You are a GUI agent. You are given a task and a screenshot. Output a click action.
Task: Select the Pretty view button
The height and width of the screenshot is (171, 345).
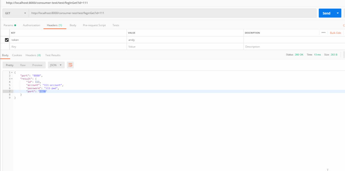[10, 65]
